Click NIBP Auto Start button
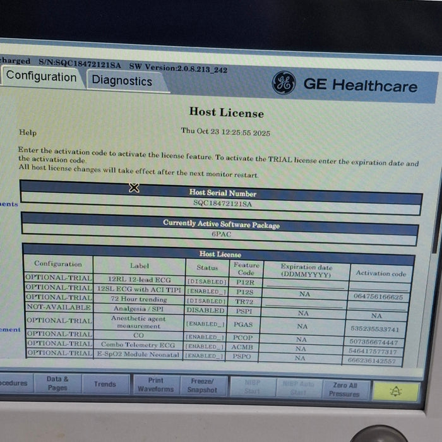 298,388
